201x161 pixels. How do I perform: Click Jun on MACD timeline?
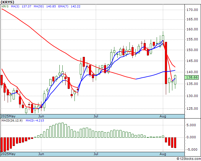point(41,154)
